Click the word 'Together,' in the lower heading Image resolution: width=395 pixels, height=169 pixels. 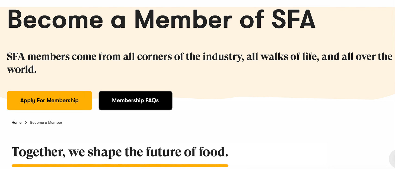(x=39, y=152)
